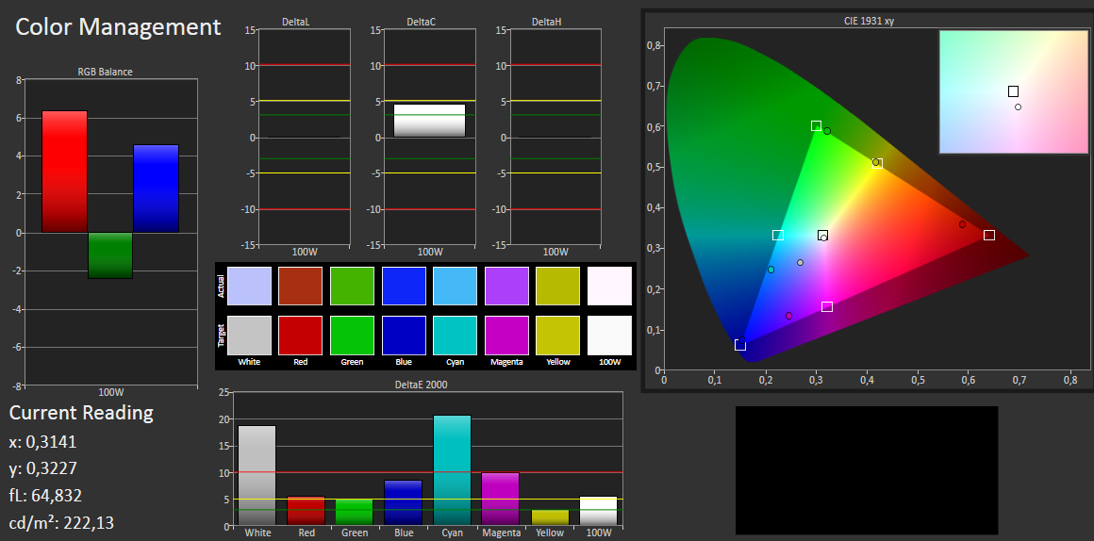1094x541 pixels.
Task: Click the Actual 100W color swatch
Action: (610, 286)
